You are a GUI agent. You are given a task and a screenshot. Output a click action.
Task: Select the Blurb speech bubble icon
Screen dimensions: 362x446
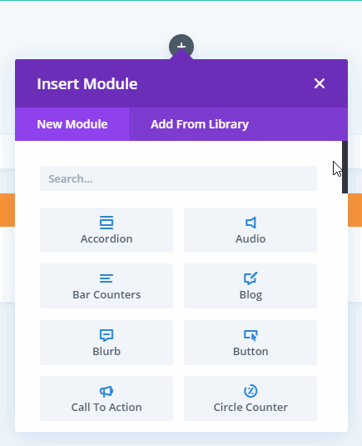[x=107, y=335]
